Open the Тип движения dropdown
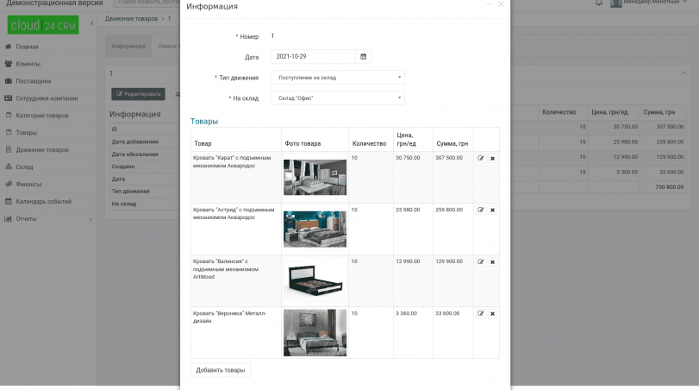 click(337, 78)
